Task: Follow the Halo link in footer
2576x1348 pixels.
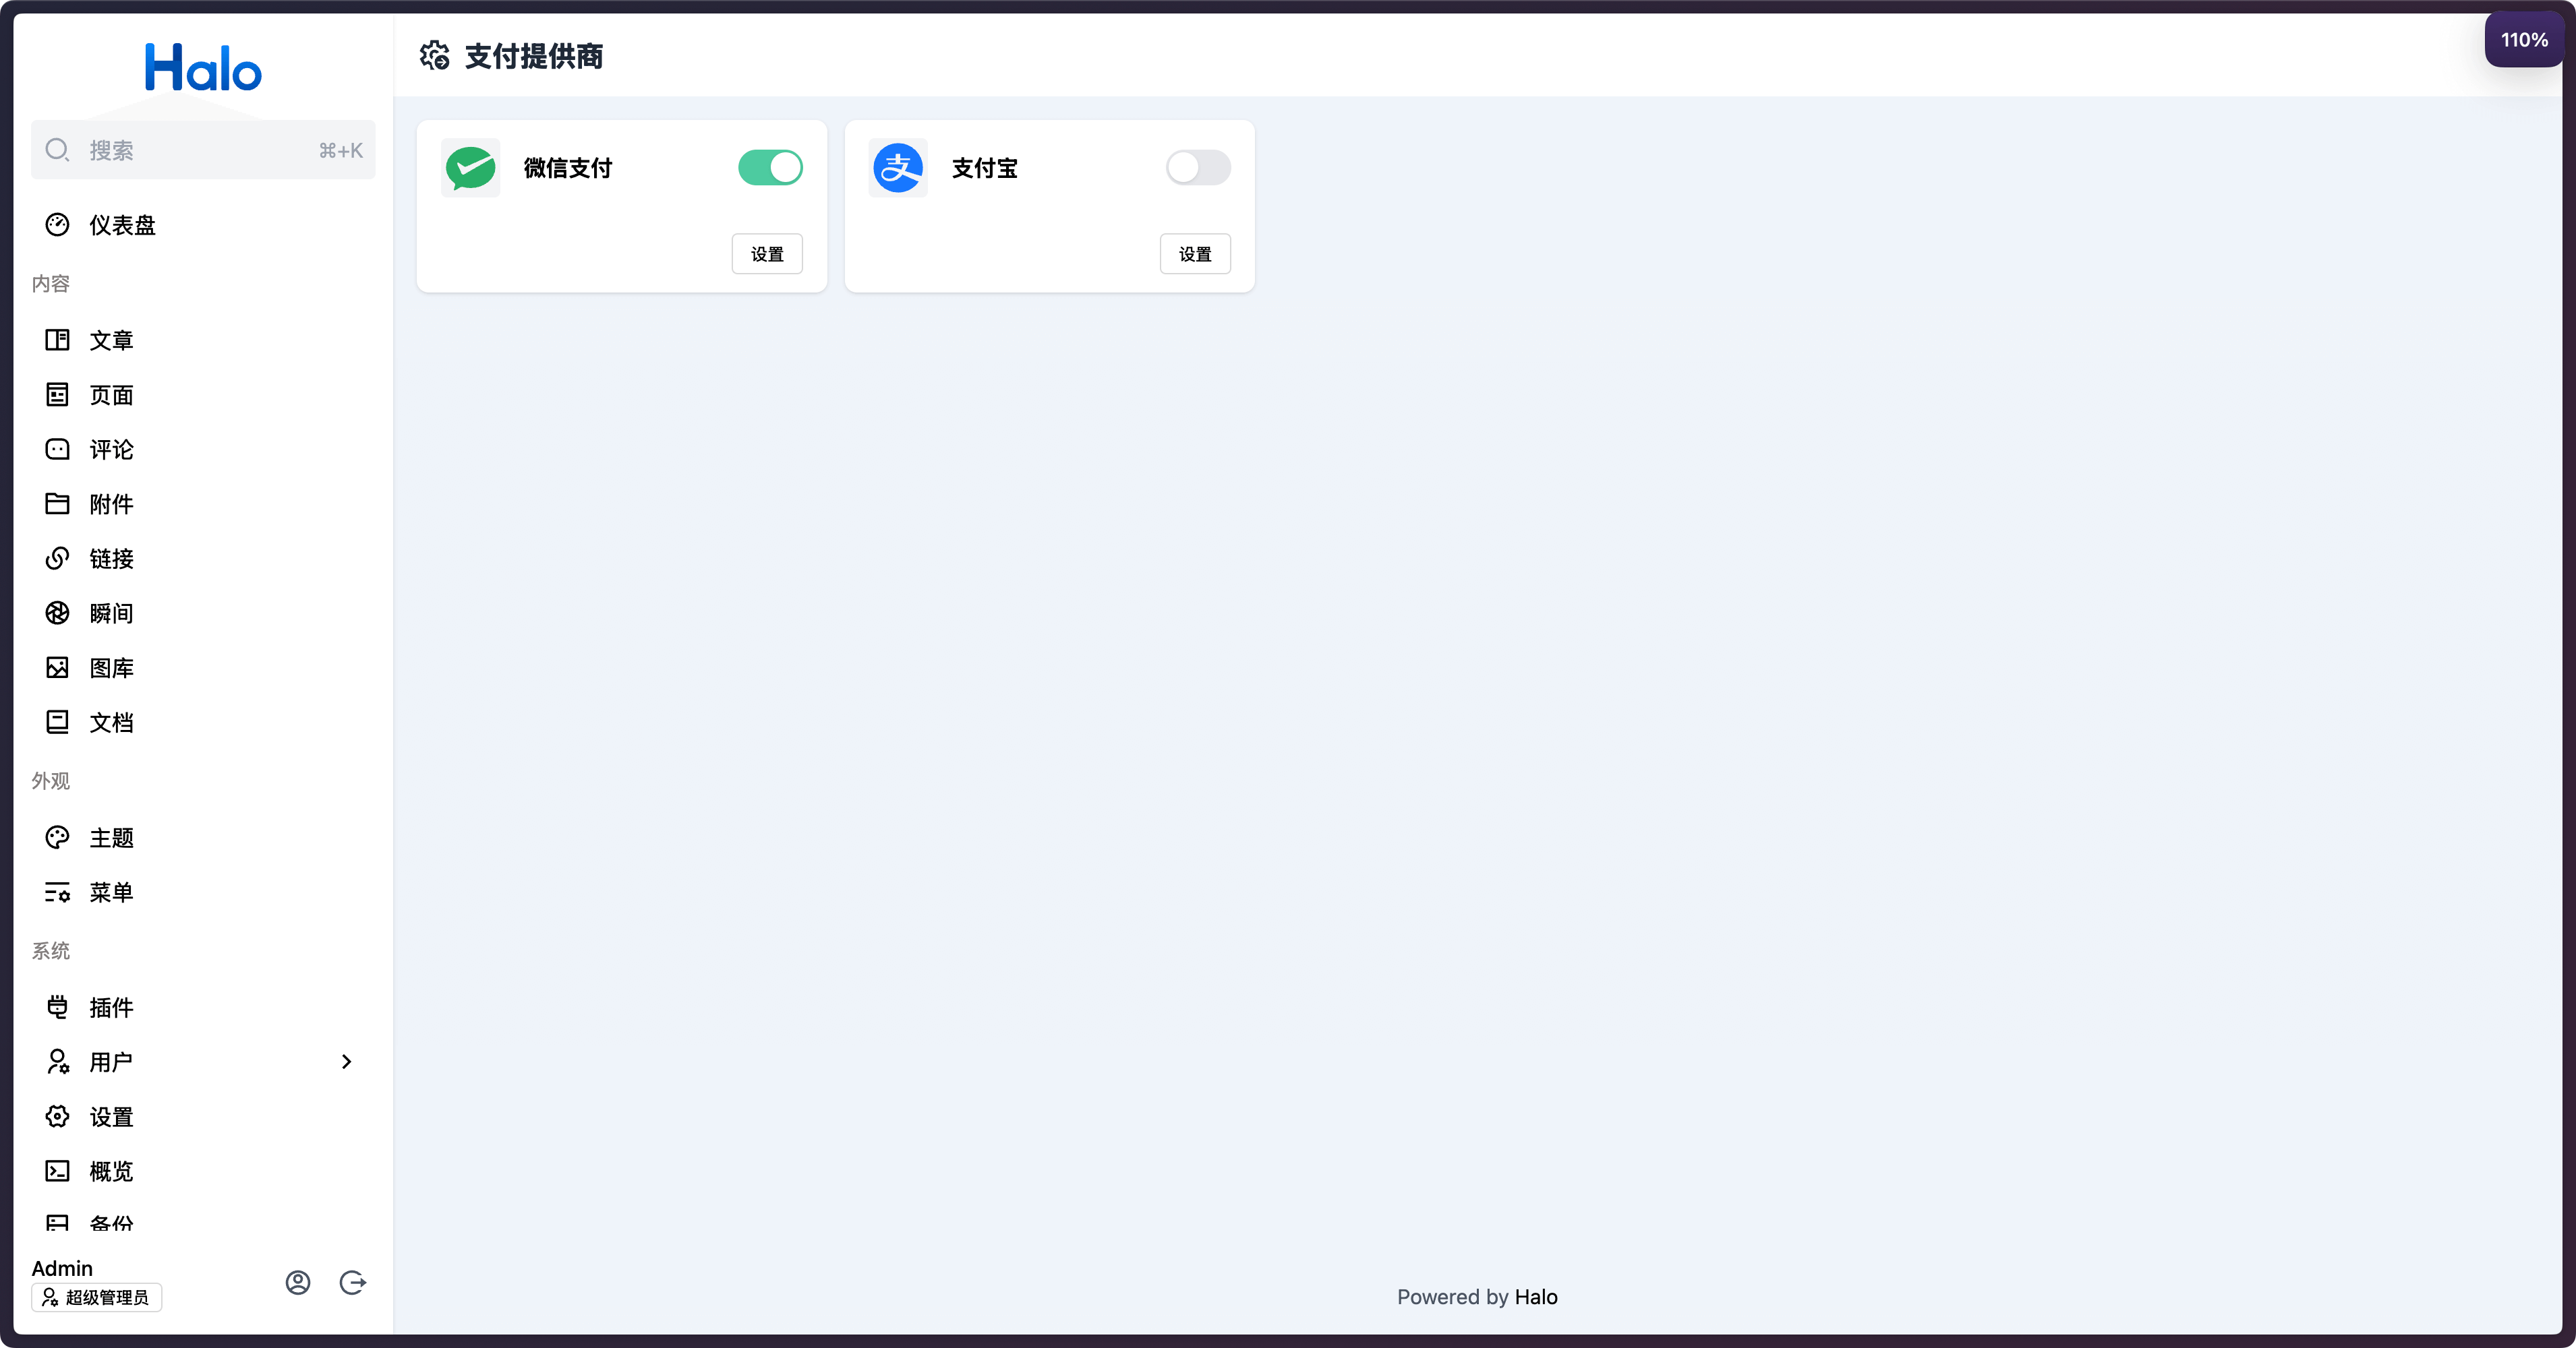Action: click(1536, 1297)
